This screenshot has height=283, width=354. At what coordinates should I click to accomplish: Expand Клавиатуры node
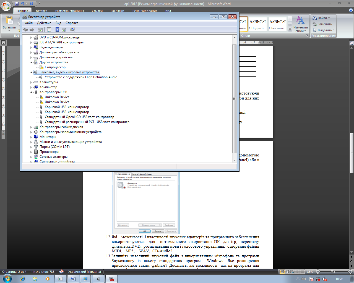click(31, 82)
